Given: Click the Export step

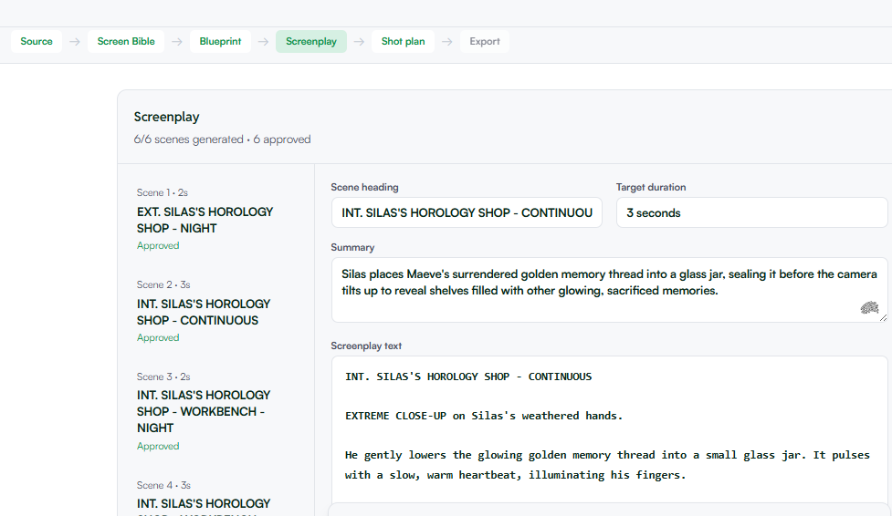Looking at the screenshot, I should [x=485, y=42].
